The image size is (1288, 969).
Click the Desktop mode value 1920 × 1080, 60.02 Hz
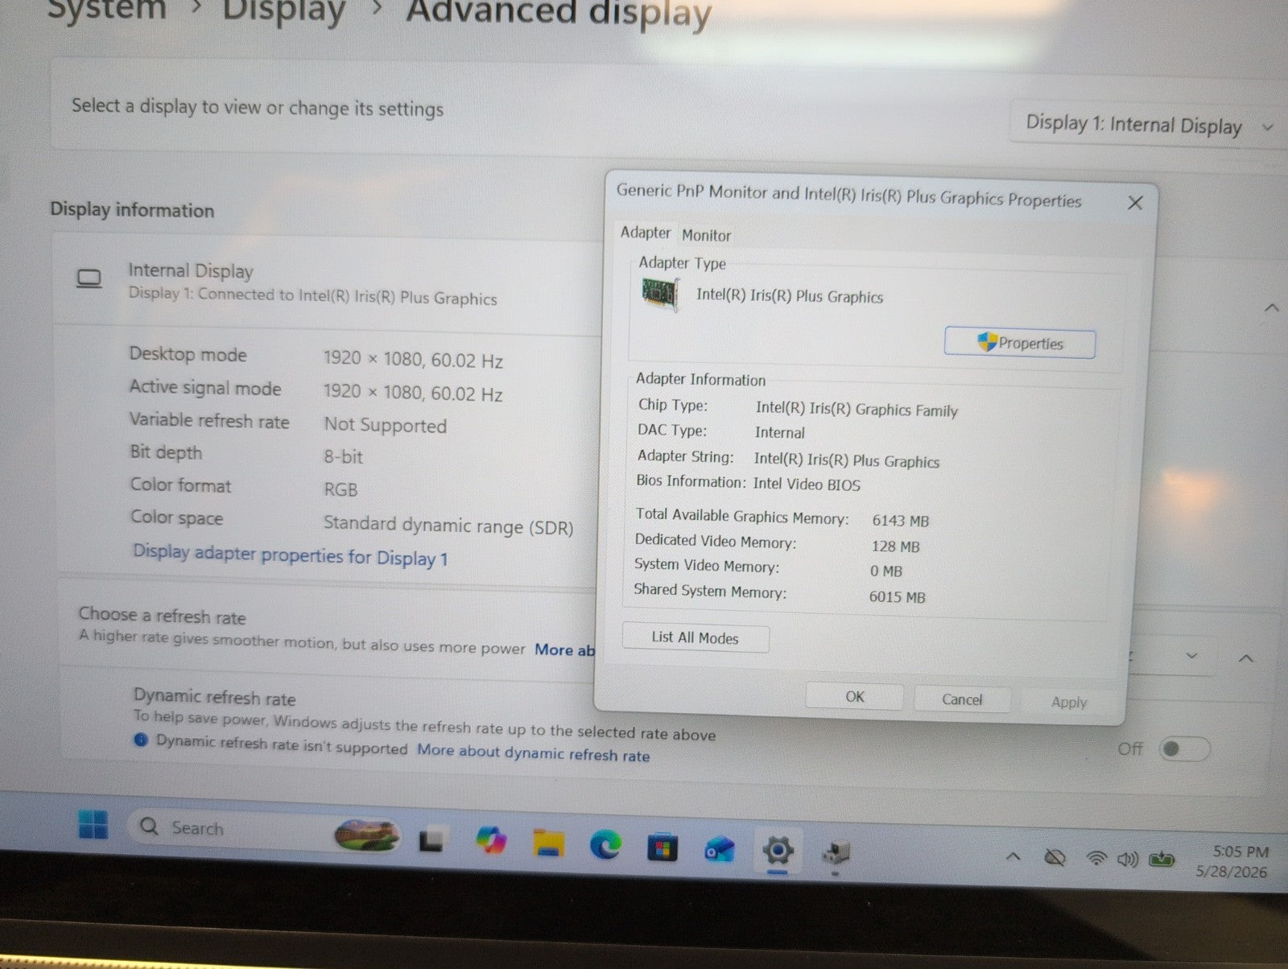pos(413,359)
